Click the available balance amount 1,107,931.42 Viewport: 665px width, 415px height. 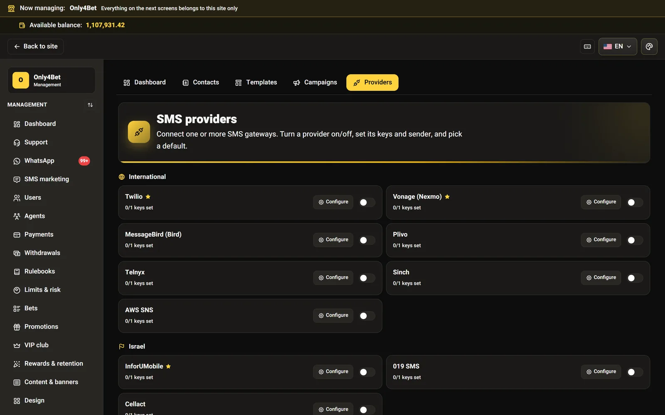point(105,25)
